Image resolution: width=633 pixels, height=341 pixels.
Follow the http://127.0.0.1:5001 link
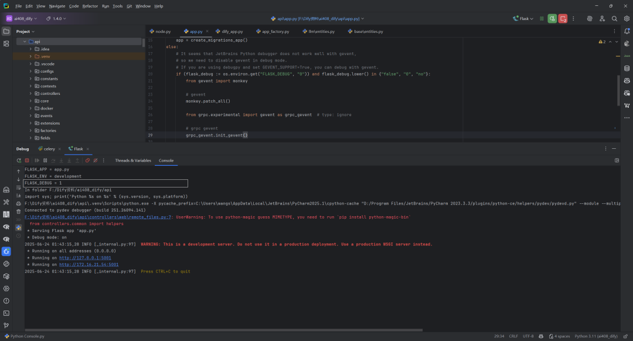(x=85, y=258)
